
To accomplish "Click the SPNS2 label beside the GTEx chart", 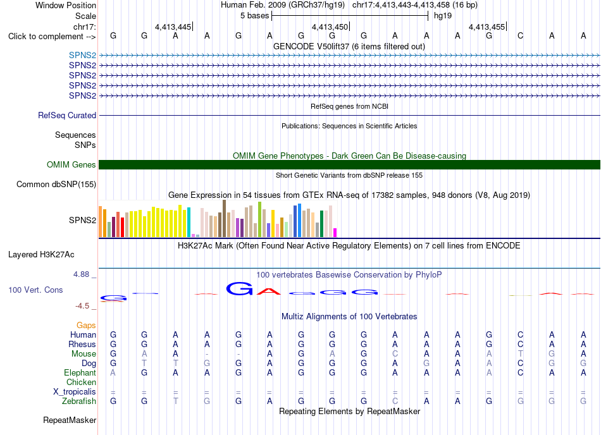I will click(82, 220).
